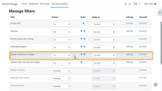Expand user menu chevron
The width and height of the screenshot is (162, 91).
(139, 4)
